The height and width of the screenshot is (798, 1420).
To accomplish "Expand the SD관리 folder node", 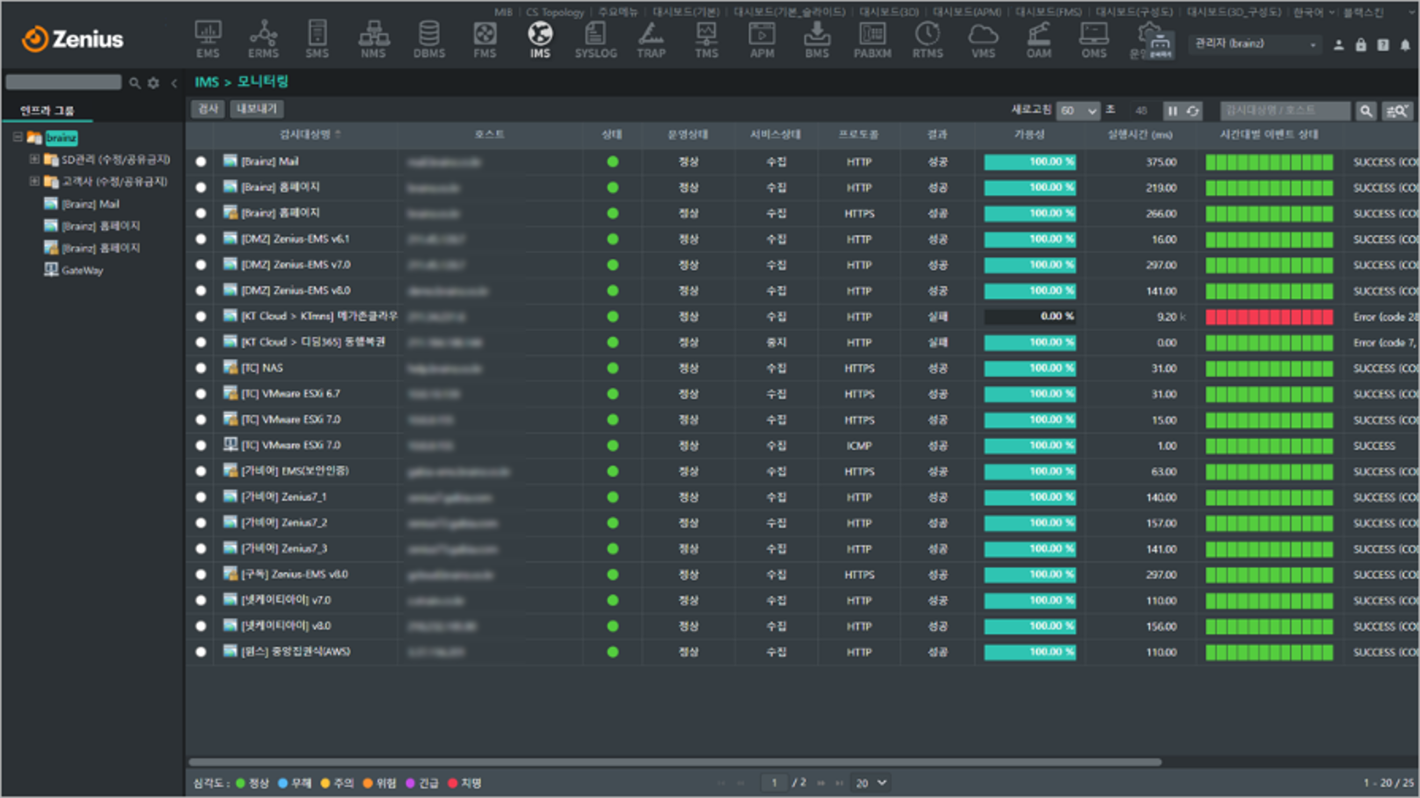I will point(34,159).
